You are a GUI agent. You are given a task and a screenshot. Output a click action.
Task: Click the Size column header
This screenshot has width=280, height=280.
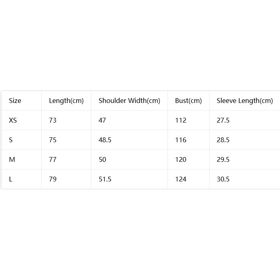(15, 101)
